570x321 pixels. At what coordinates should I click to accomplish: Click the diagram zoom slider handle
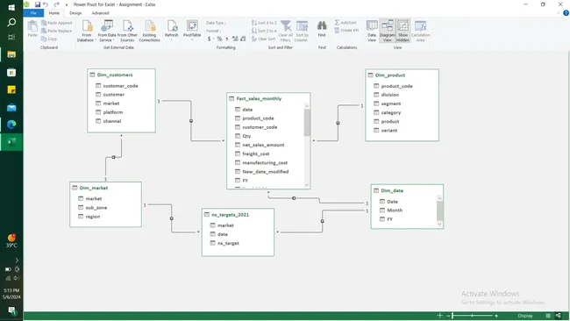[452, 316]
